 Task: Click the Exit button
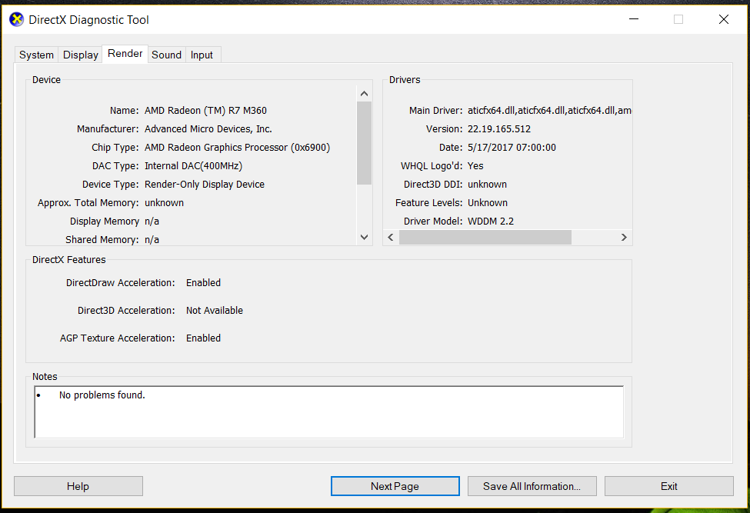tap(668, 486)
